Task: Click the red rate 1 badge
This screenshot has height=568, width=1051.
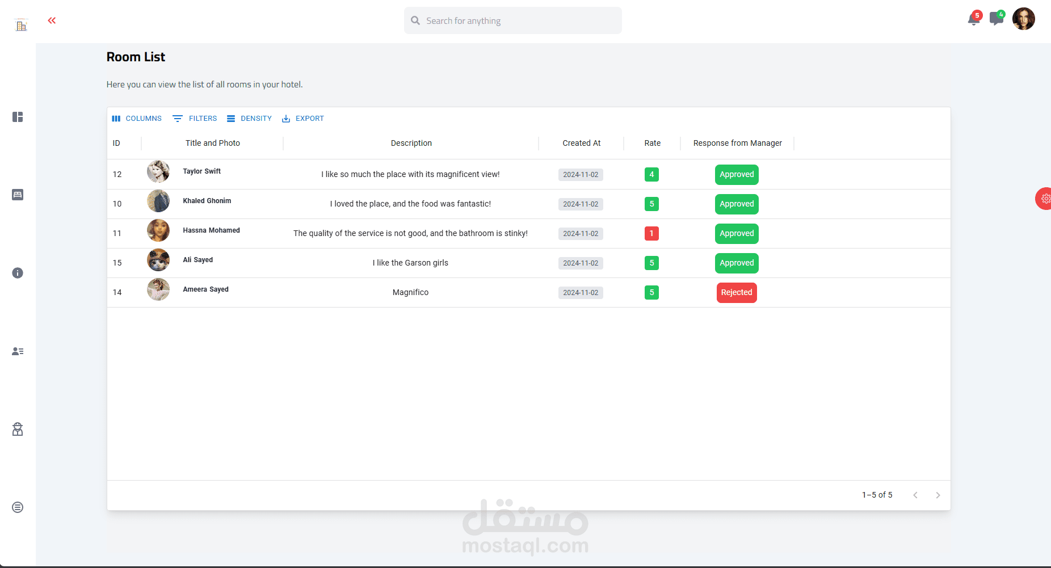Action: click(x=651, y=234)
